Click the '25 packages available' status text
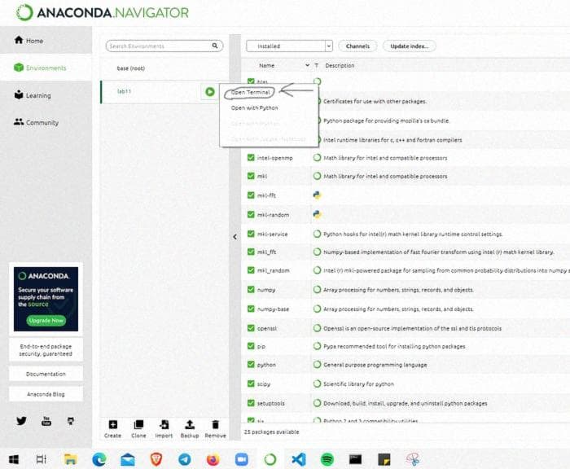This screenshot has height=469, width=570. 271,432
